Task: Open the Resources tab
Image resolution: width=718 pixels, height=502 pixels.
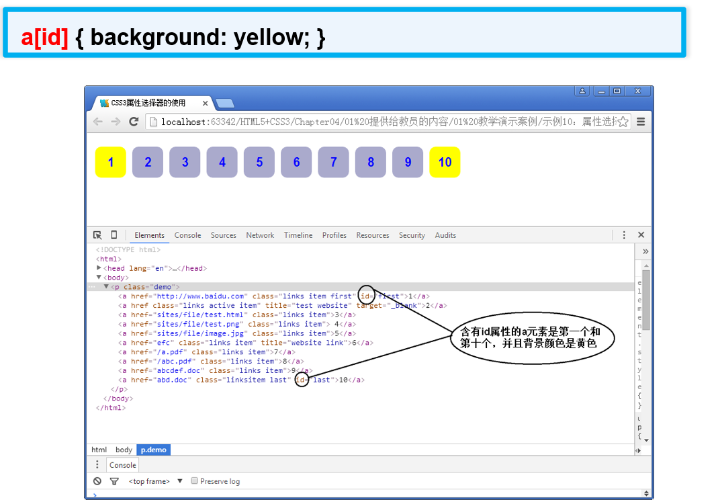Action: [372, 235]
